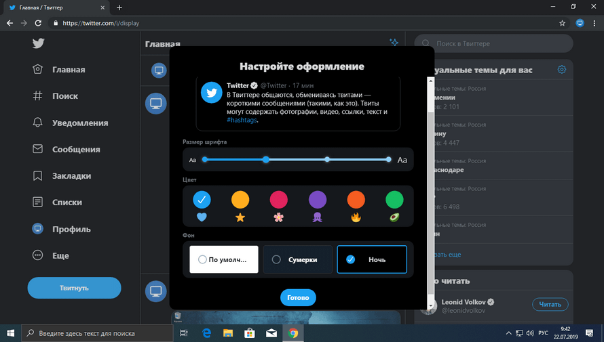Image resolution: width=604 pixels, height=342 pixels.
Task: Select the Ночь lights-out background
Action: [x=371, y=259]
